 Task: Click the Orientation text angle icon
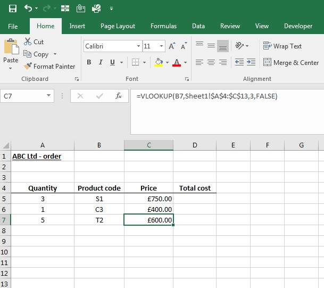pos(239,46)
